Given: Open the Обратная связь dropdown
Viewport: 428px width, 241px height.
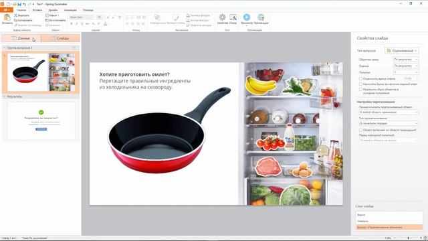Looking at the screenshot, I should [x=406, y=60].
